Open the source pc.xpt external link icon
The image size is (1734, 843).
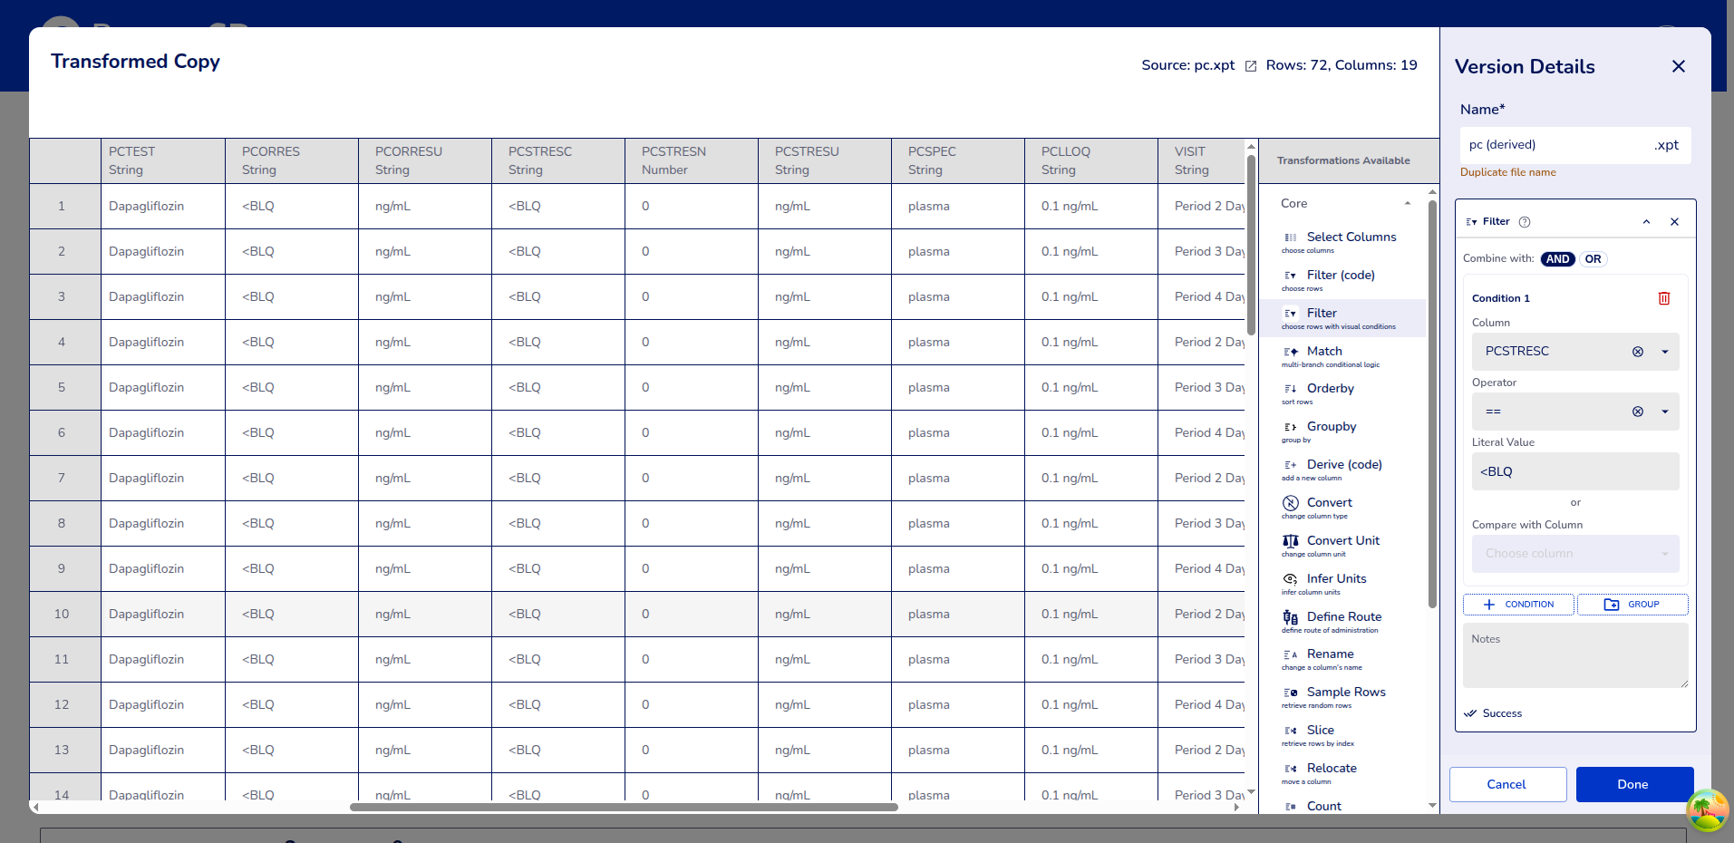point(1251,66)
